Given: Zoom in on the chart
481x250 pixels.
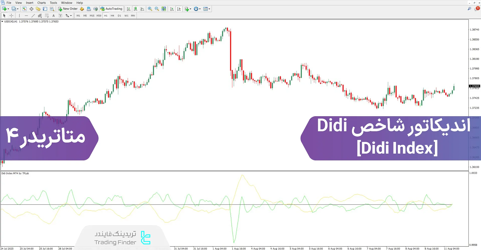Looking at the screenshot, I should (x=150, y=9).
